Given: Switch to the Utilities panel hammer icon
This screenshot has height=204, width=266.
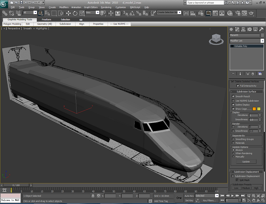Looking at the screenshot, I should click(262, 29).
